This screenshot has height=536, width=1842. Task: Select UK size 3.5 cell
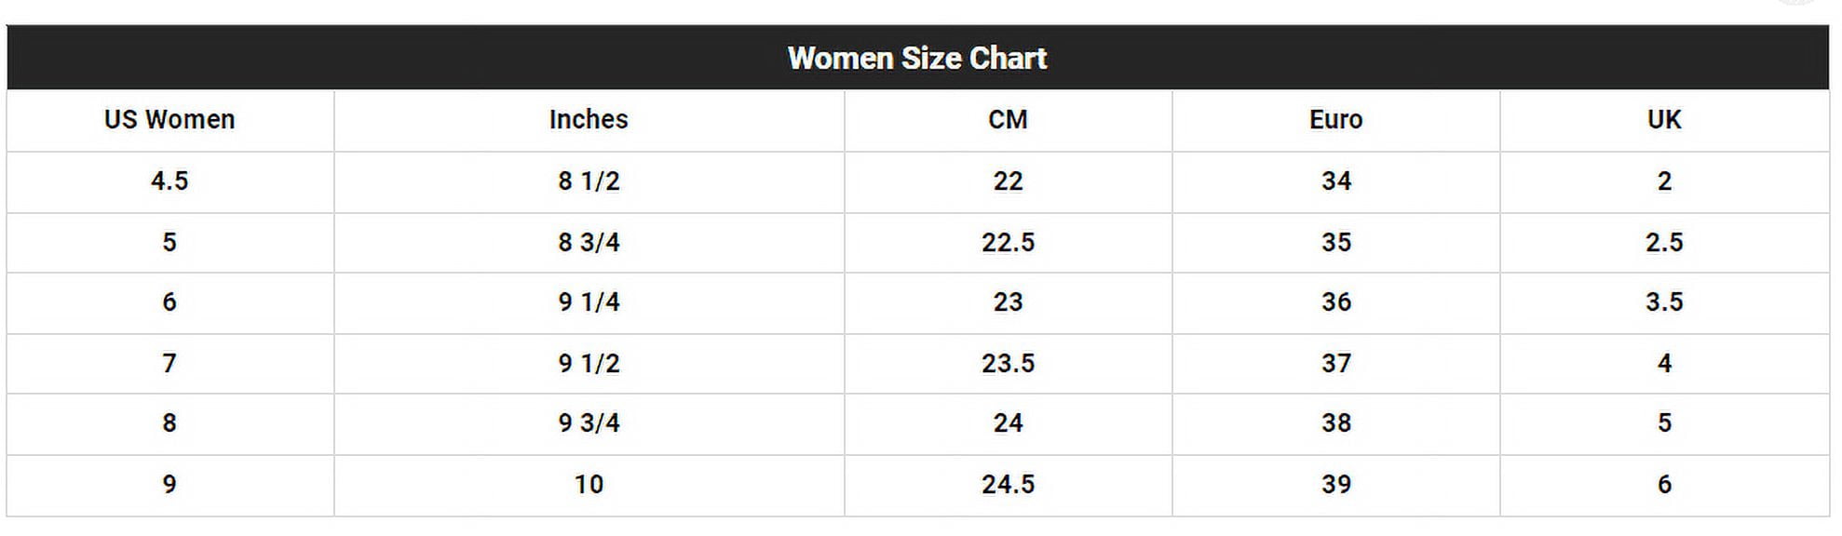[1664, 302]
